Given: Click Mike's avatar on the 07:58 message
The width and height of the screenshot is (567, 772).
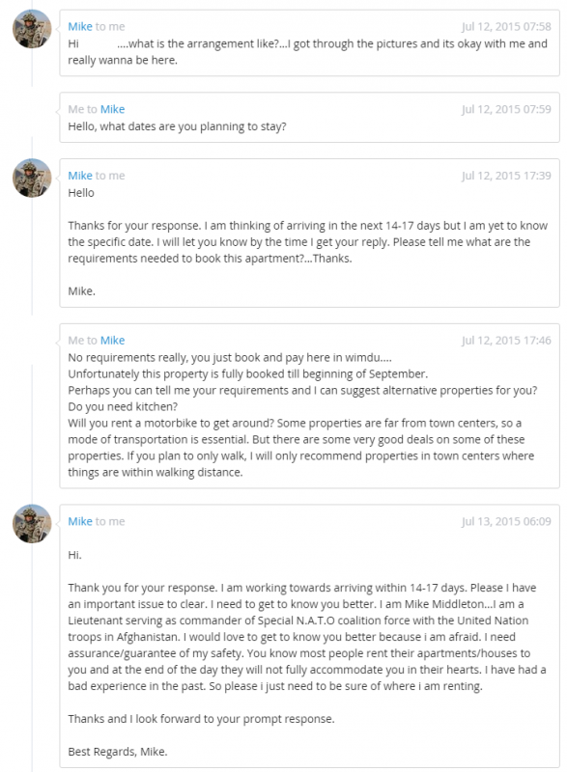Looking at the screenshot, I should pyautogui.click(x=32, y=29).
